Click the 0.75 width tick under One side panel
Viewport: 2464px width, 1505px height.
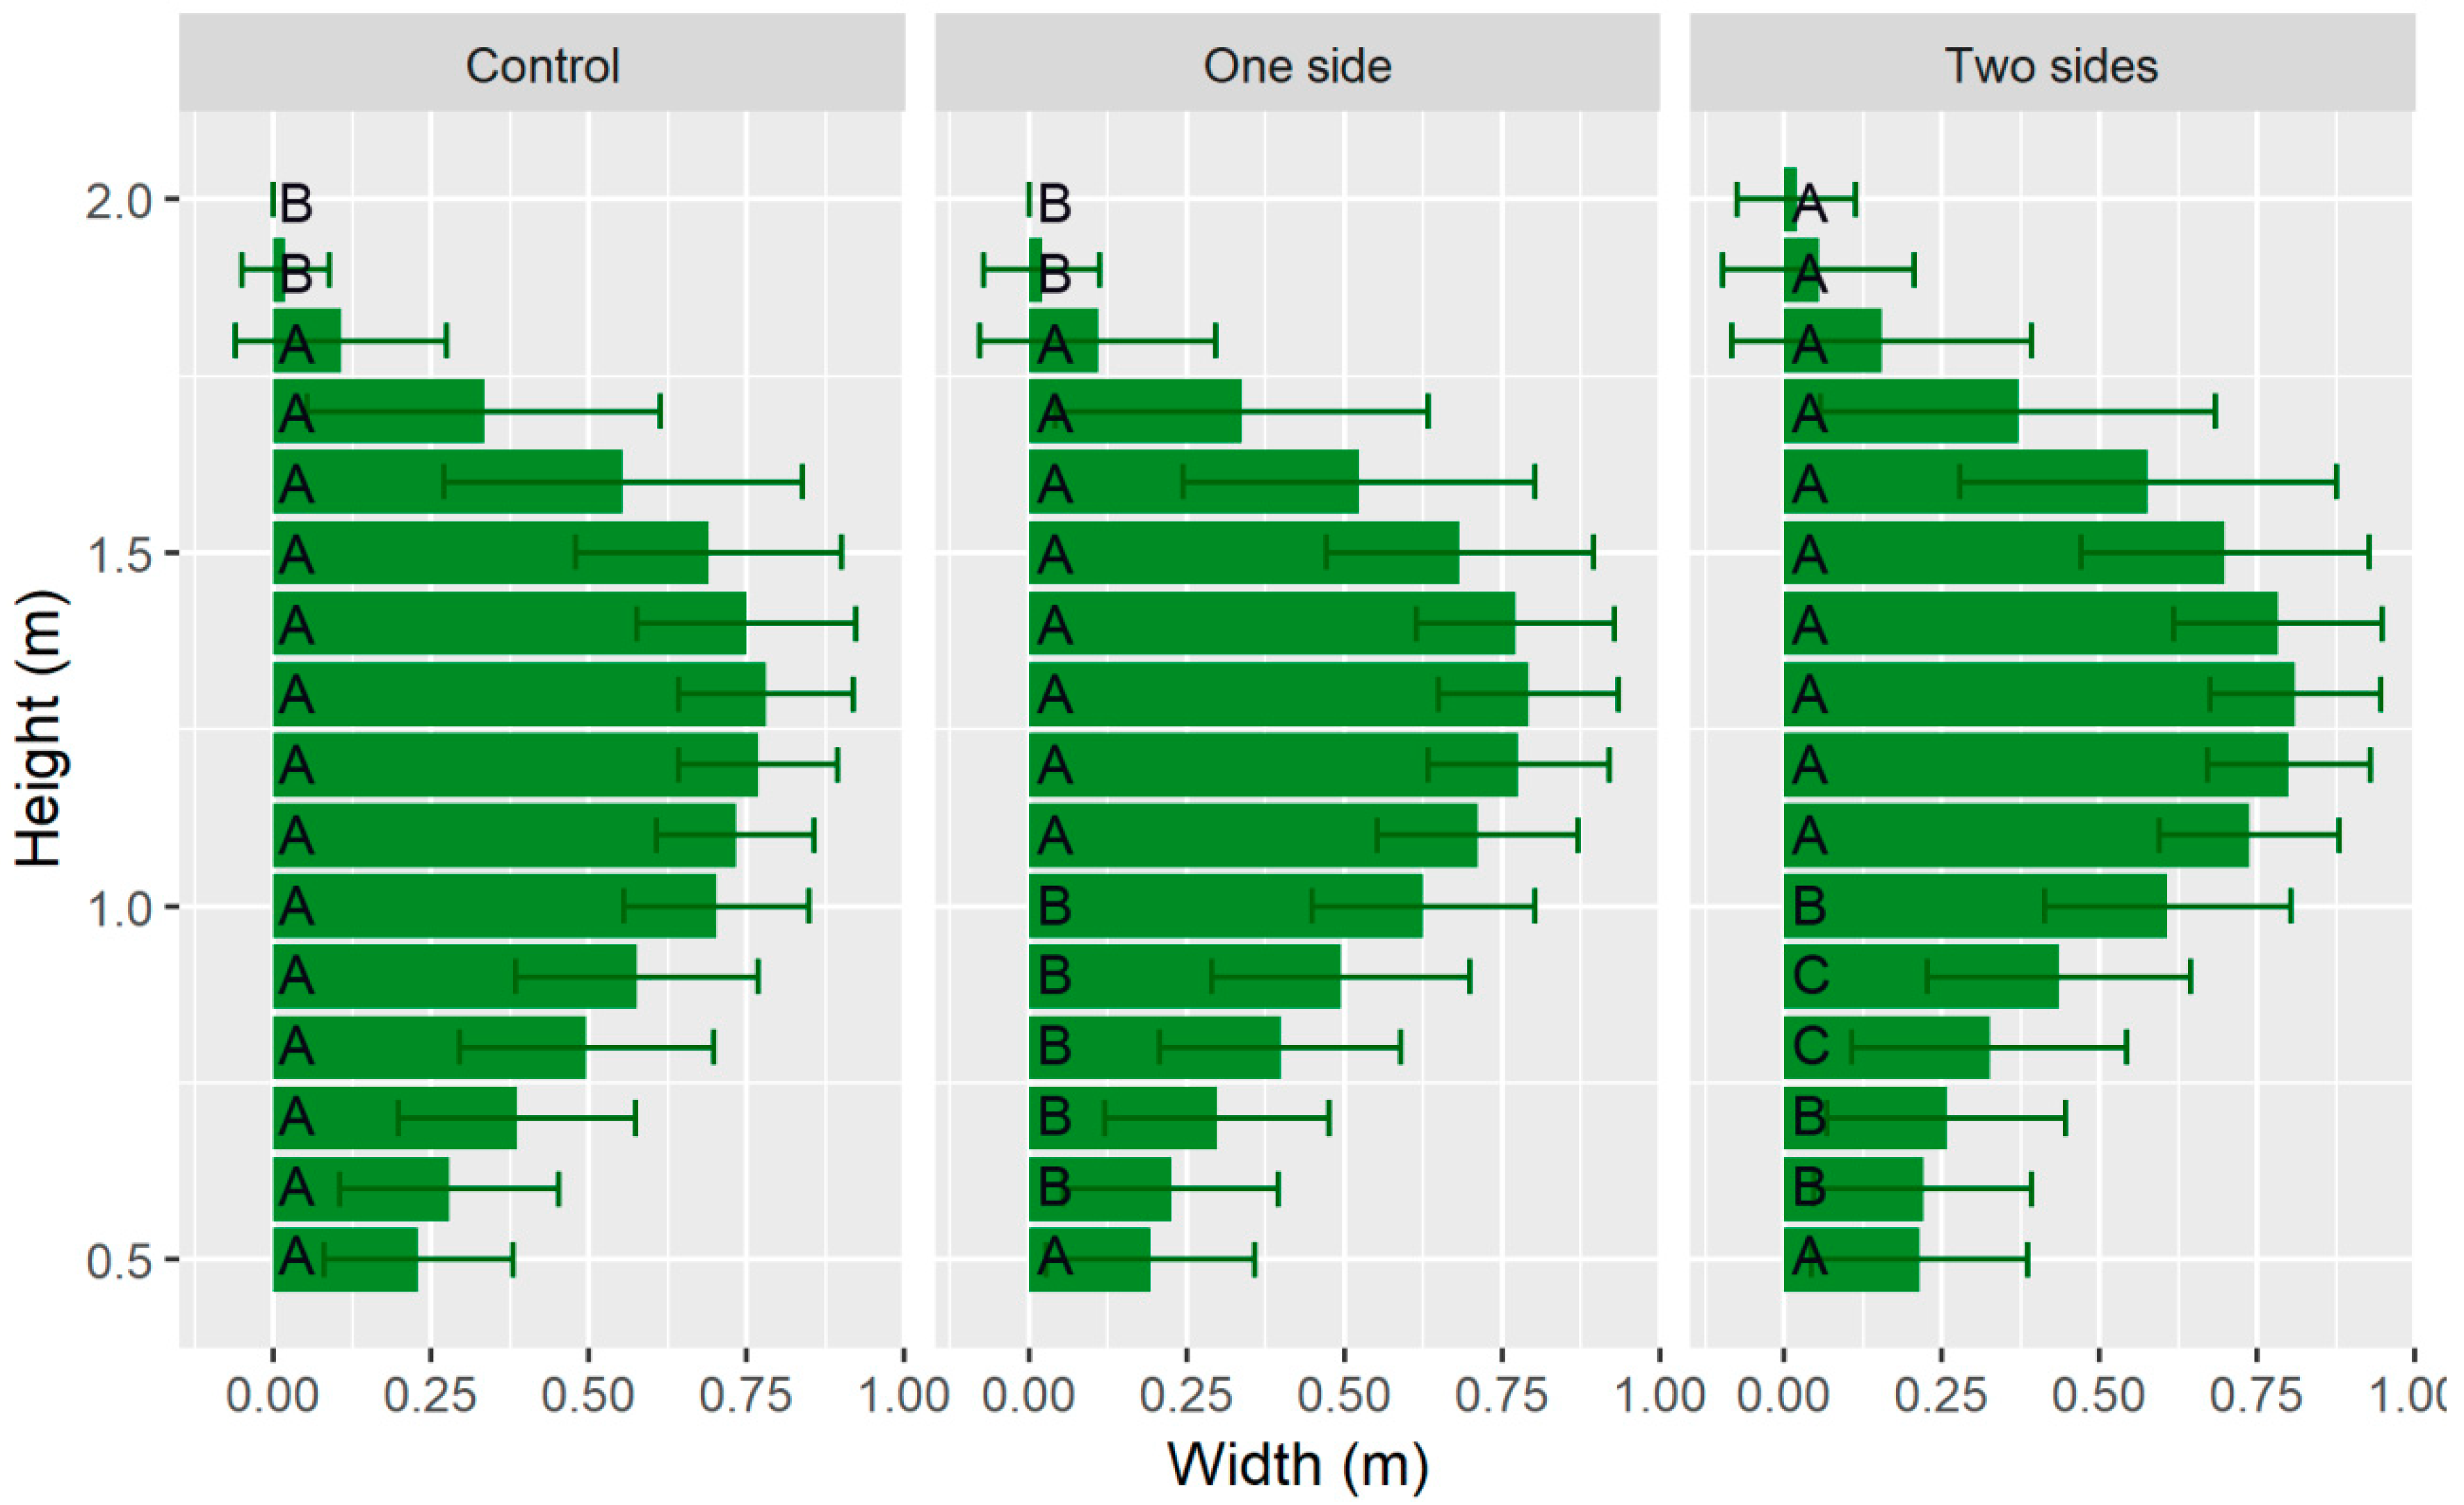click(1501, 1395)
